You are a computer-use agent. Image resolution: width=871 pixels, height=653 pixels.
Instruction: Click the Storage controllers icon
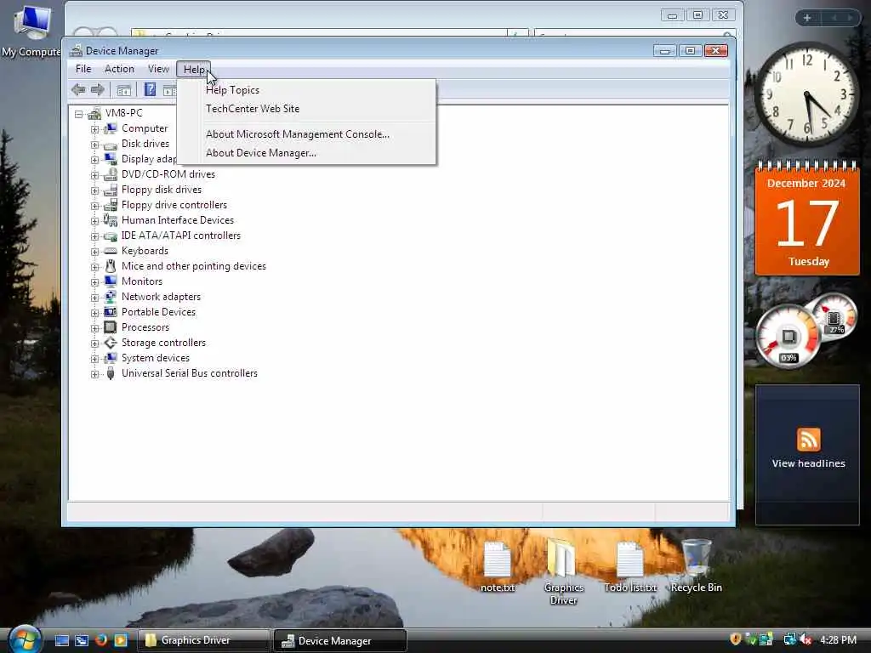(111, 343)
